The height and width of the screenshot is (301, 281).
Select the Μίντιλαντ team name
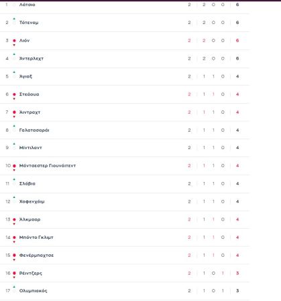click(x=30, y=148)
